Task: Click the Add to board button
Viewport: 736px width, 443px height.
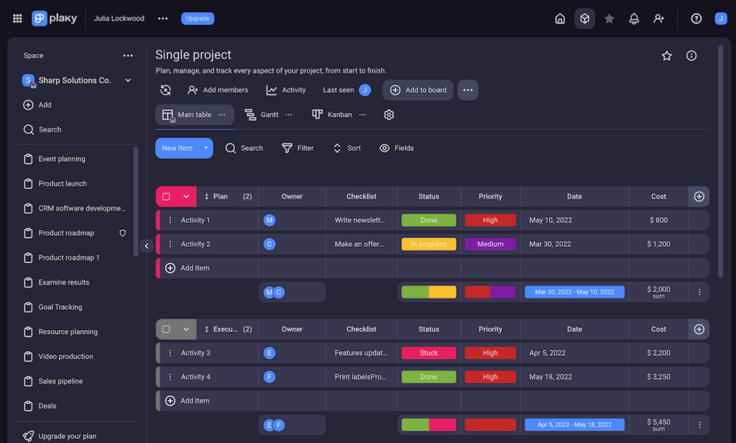Action: click(x=418, y=90)
